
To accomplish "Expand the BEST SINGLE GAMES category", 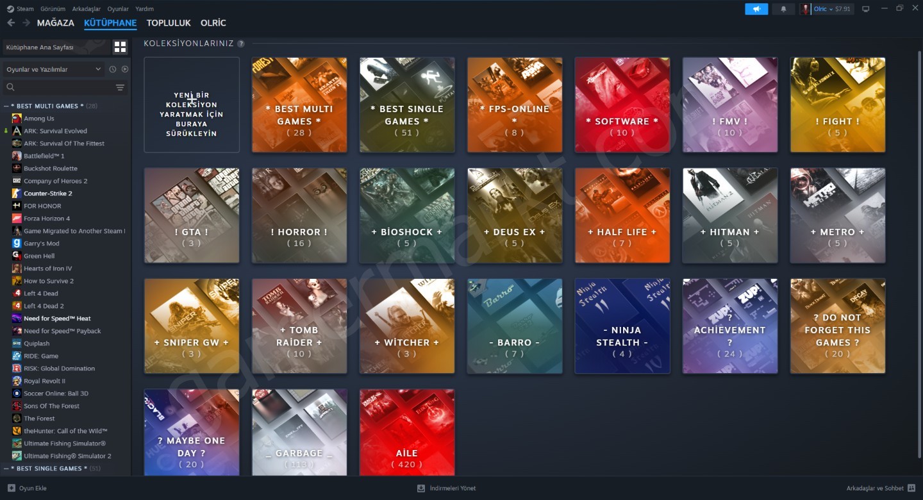I will coord(6,469).
